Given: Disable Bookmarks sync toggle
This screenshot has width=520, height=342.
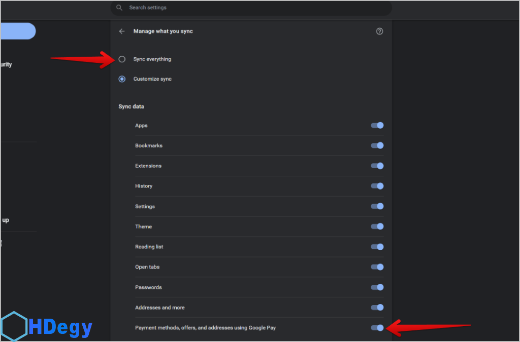Looking at the screenshot, I should click(377, 146).
